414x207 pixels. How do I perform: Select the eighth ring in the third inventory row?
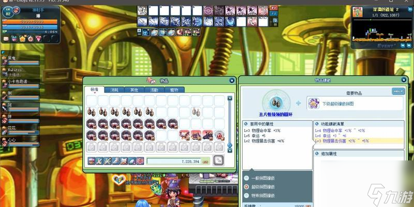coord(173,124)
